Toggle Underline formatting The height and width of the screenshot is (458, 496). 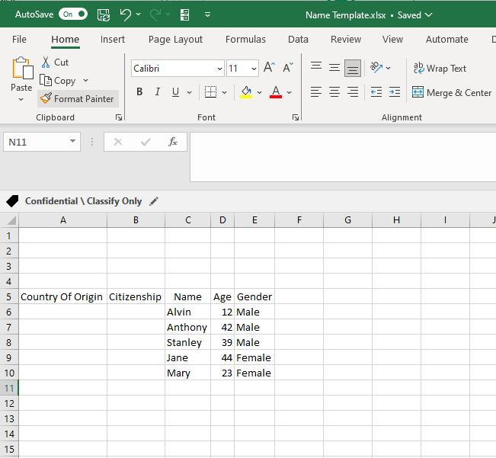pos(175,92)
